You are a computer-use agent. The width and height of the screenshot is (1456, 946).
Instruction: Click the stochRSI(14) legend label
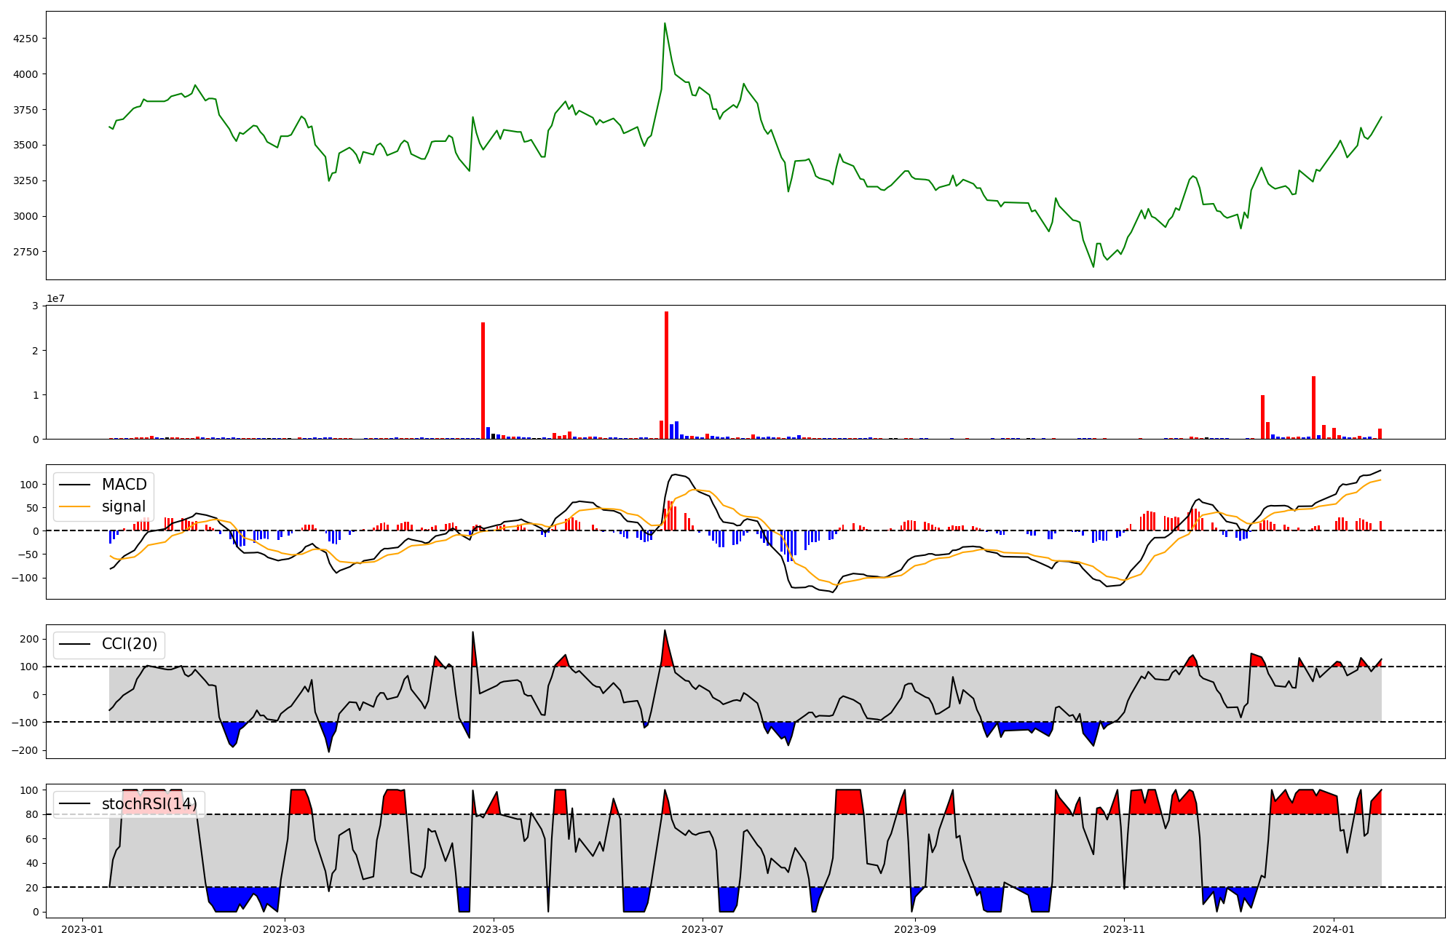point(149,804)
